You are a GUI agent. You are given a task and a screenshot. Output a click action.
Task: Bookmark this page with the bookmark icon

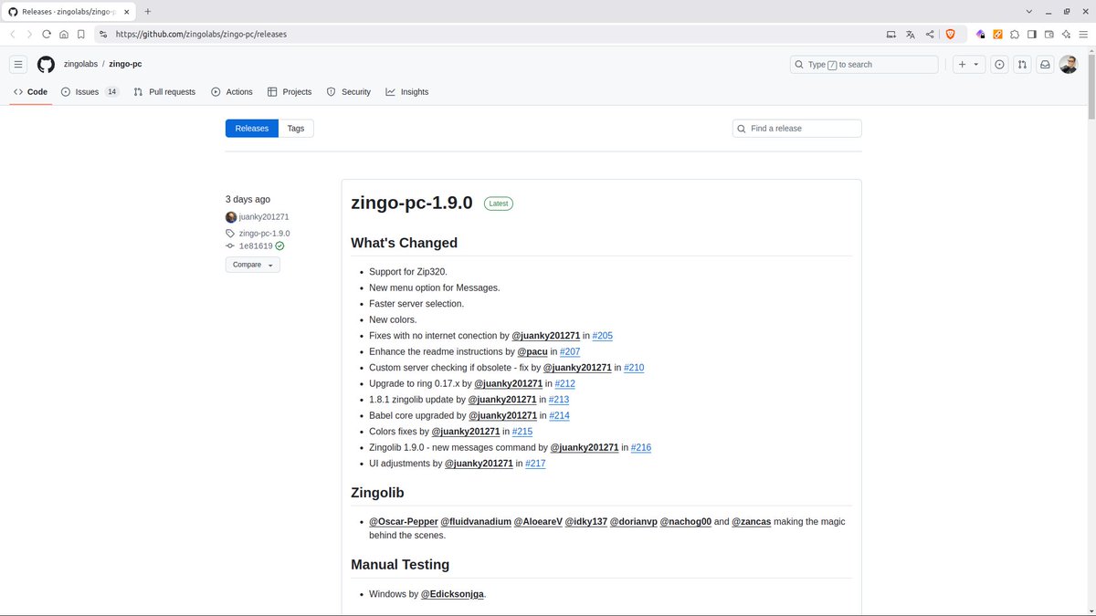tap(81, 34)
